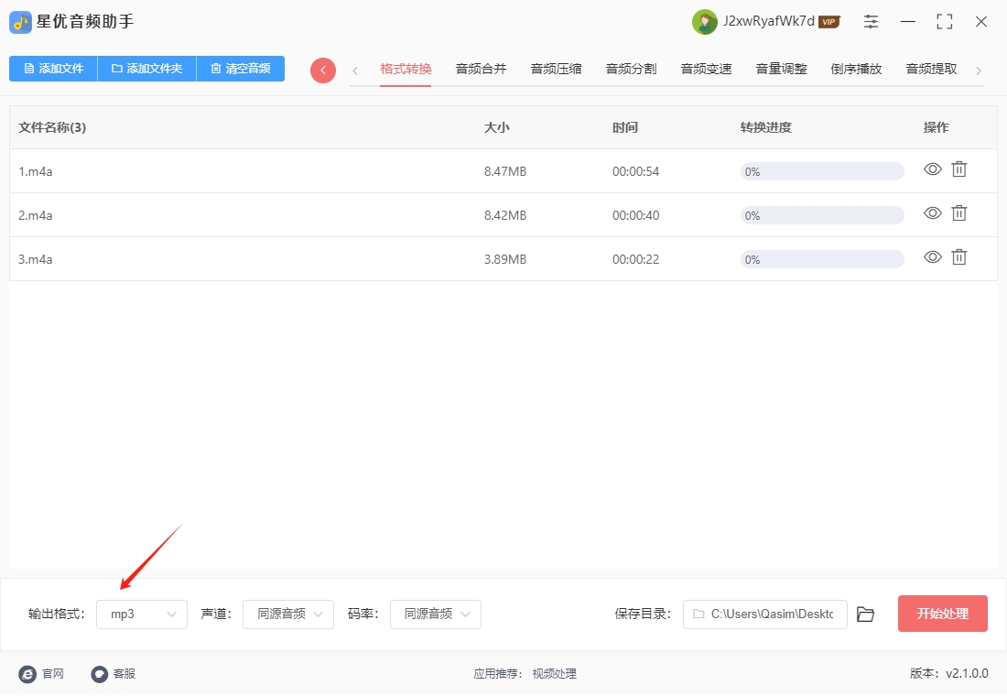Screen dimensions: 1007x696
Task: Select file name 1.m4a
Action: click(x=36, y=171)
